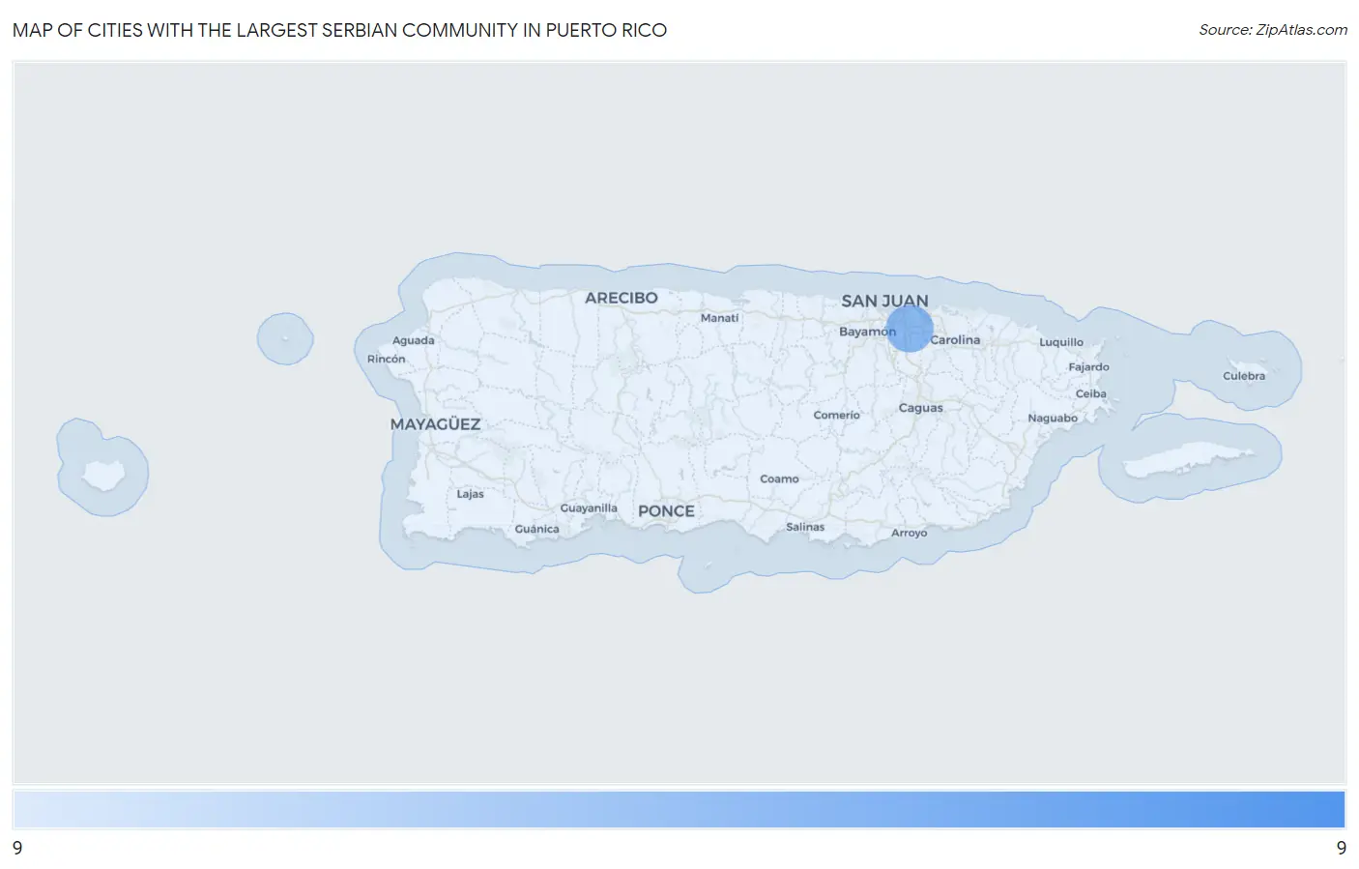The image size is (1359, 869).
Task: Click the Aguada city label
Action: pos(413,340)
